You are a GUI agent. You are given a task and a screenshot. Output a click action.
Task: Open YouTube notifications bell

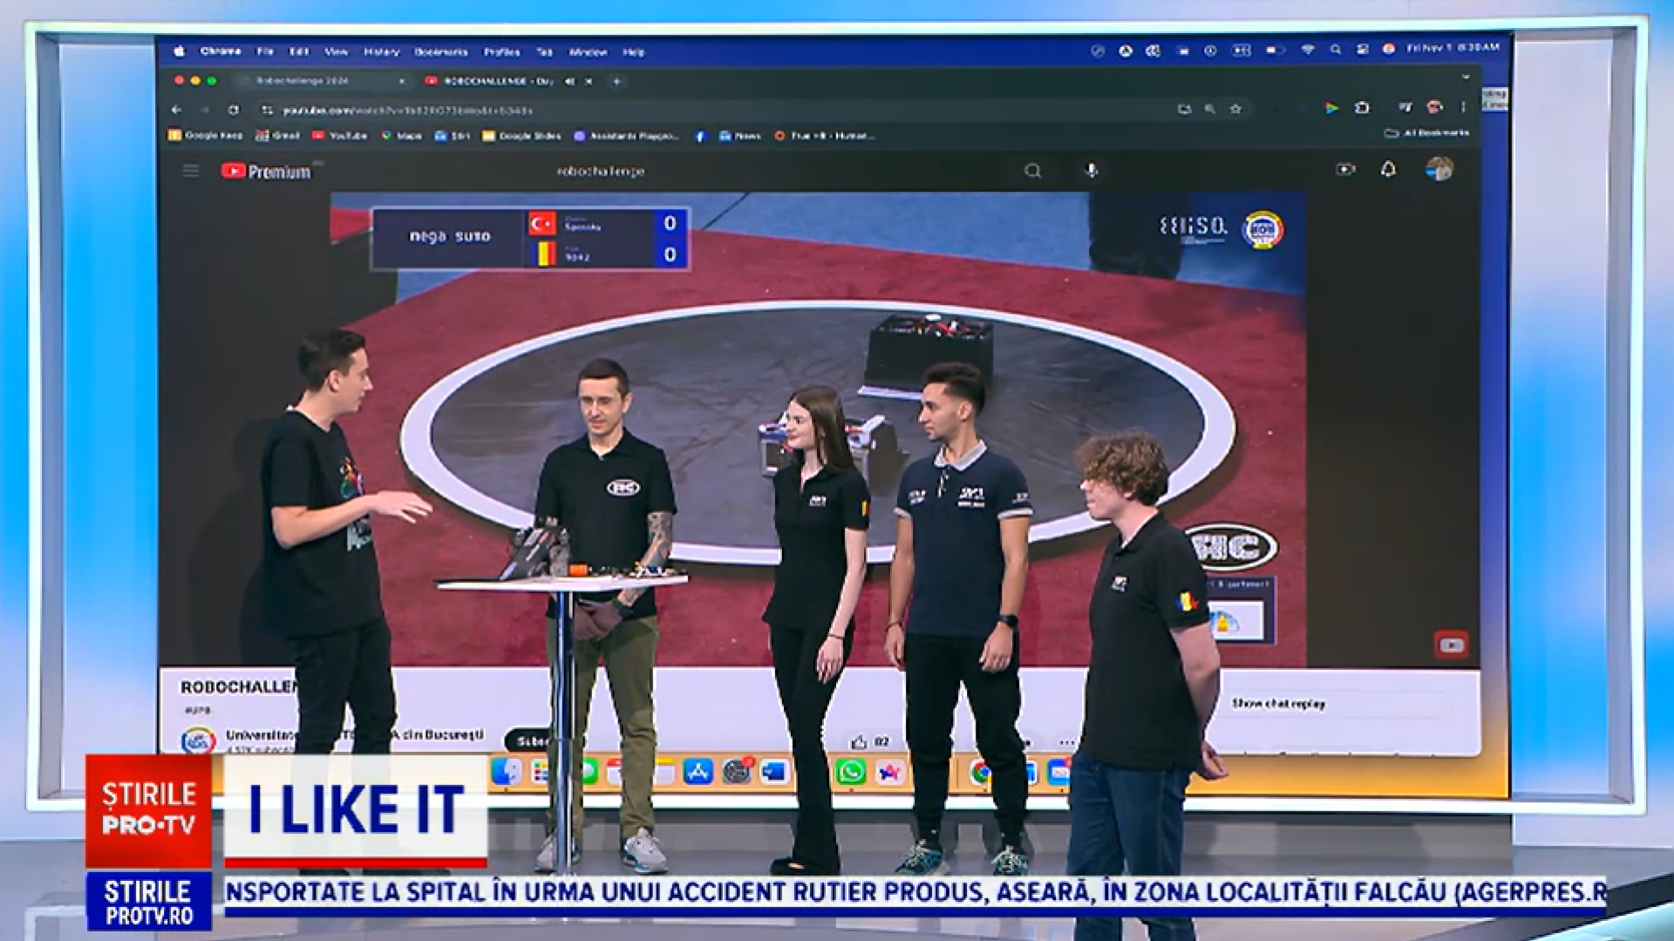1388,170
